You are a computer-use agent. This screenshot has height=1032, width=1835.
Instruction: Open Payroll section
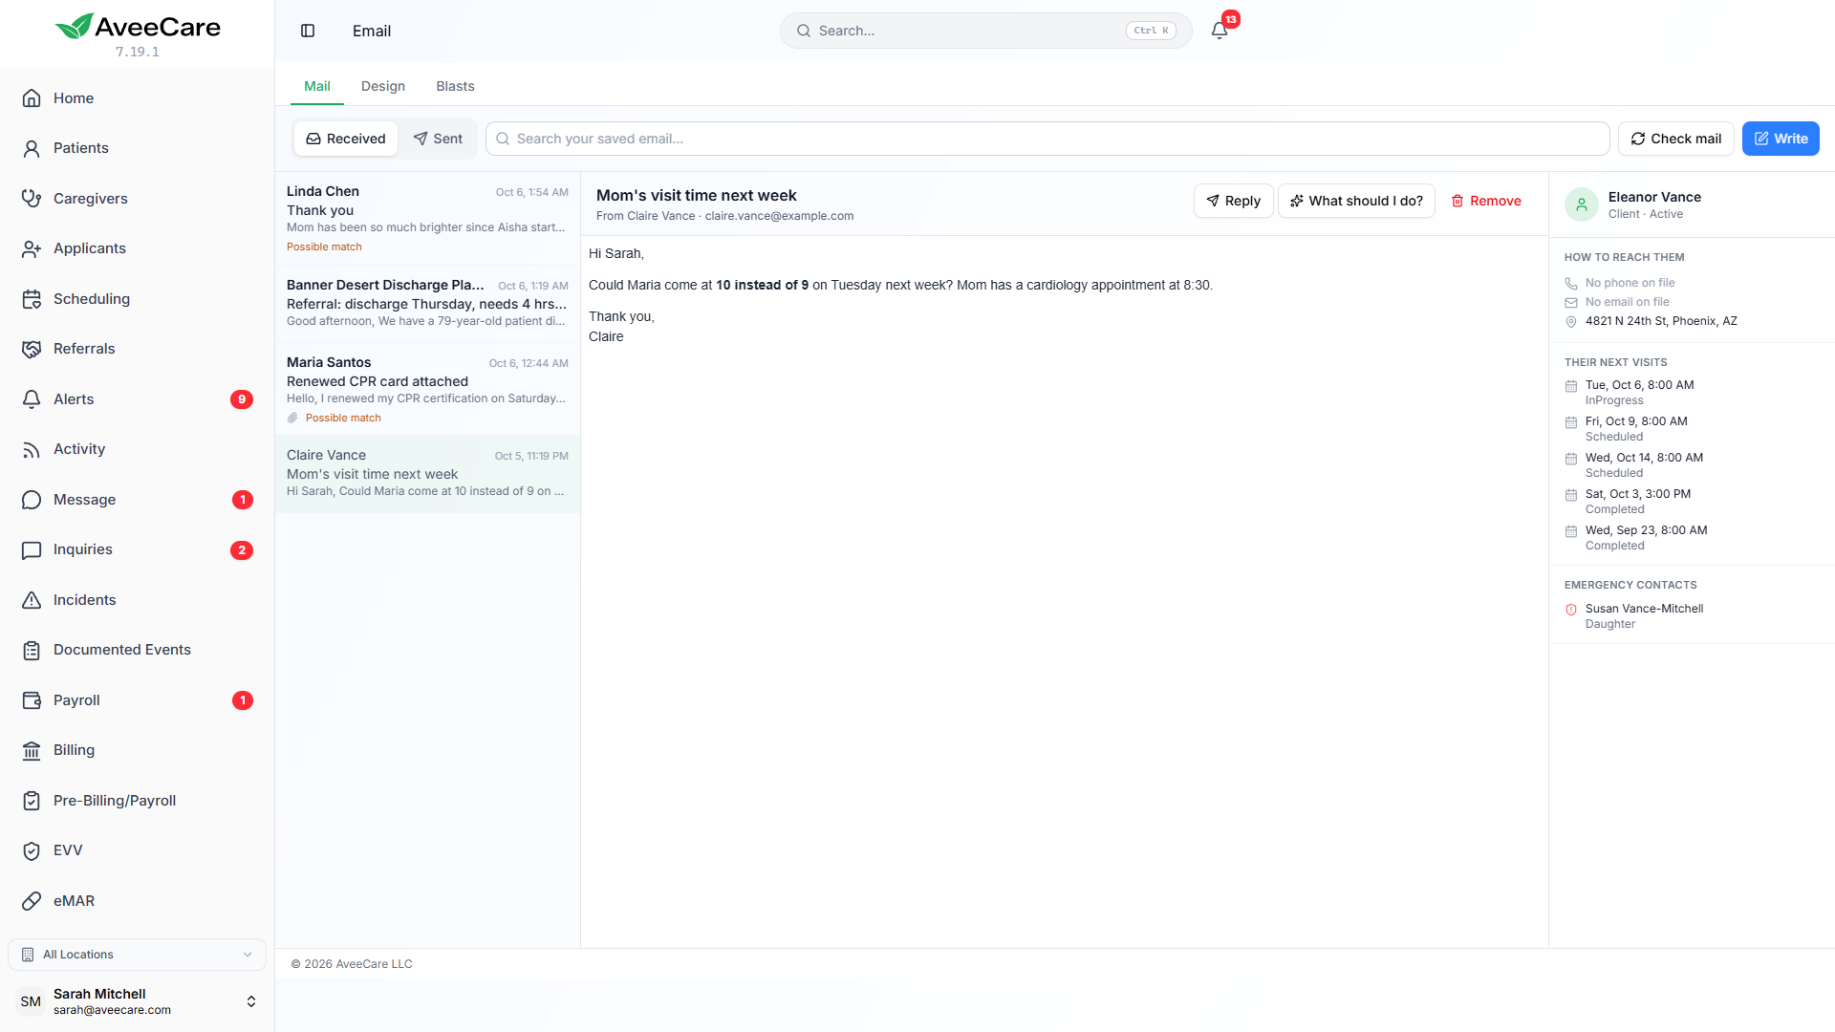click(137, 700)
